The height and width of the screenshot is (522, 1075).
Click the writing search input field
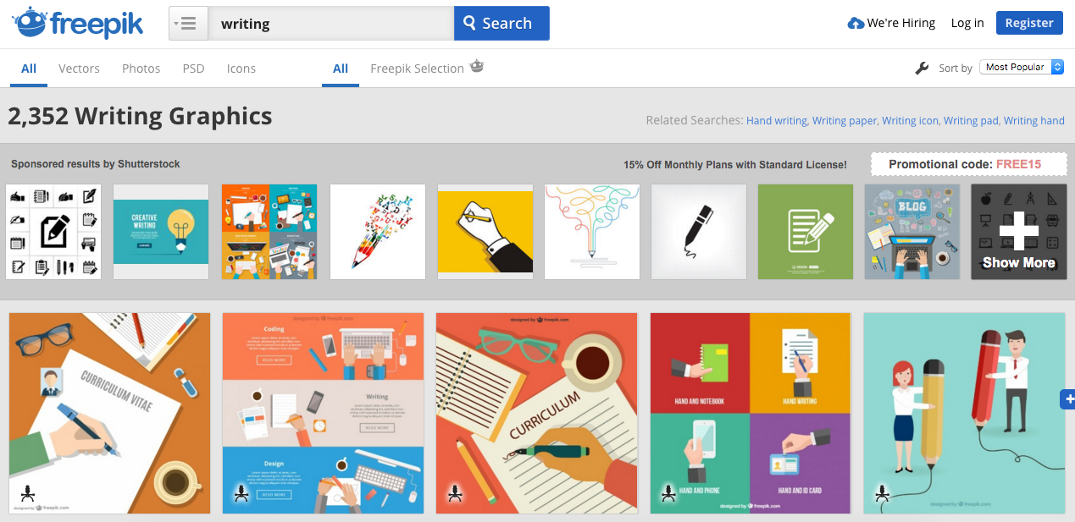pyautogui.click(x=330, y=24)
